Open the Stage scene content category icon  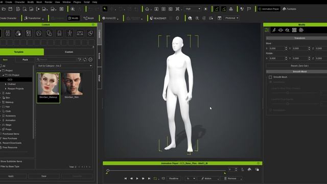coord(80,33)
